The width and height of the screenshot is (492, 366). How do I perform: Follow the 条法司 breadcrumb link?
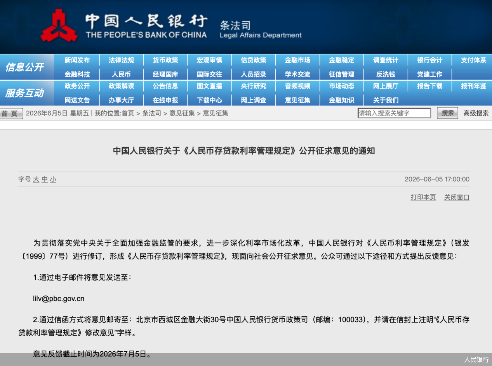(152, 113)
